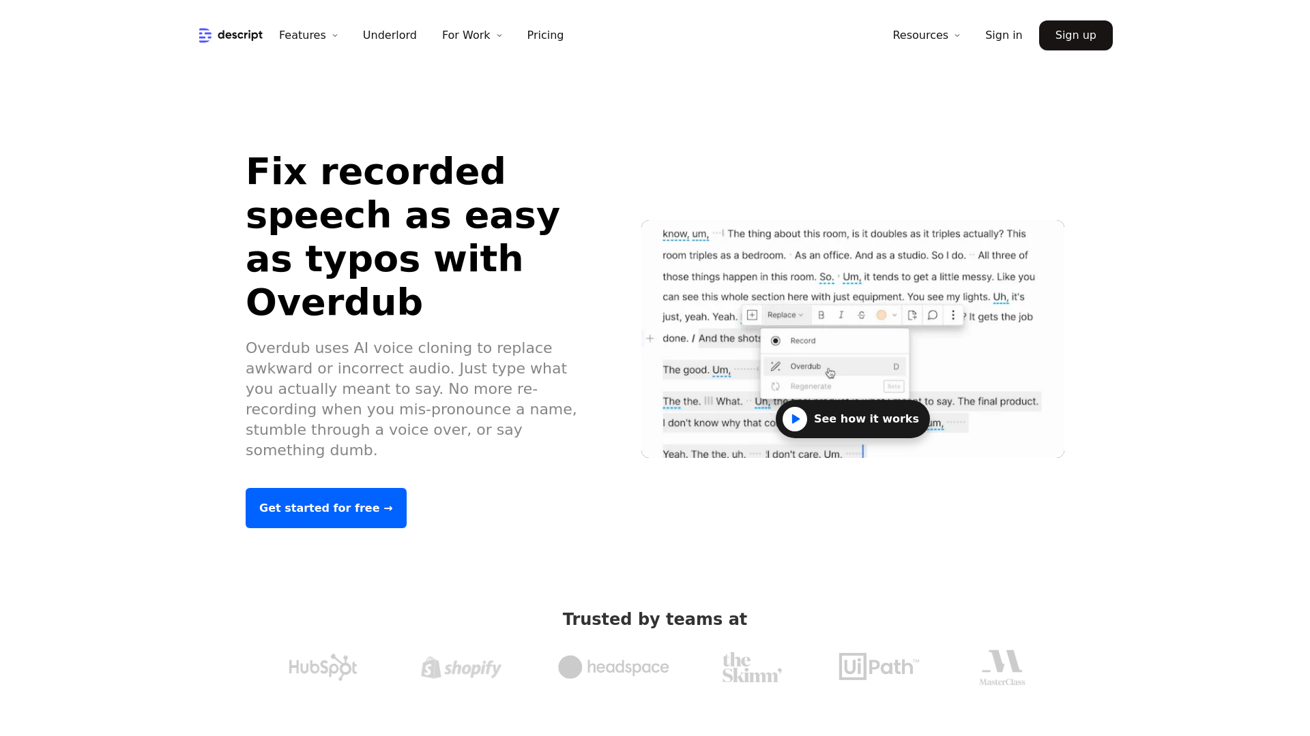Click the Pricing menu item
The height and width of the screenshot is (736, 1310).
point(544,35)
